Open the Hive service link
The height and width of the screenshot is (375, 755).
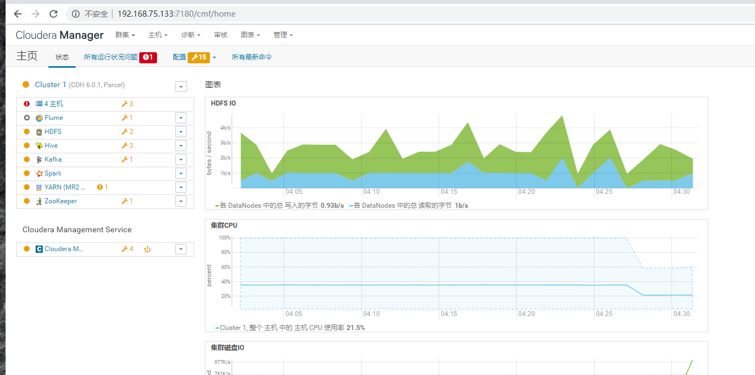(51, 146)
